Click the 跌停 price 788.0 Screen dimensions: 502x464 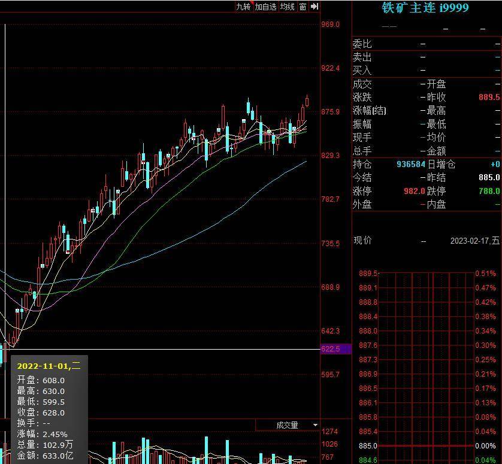pos(489,191)
